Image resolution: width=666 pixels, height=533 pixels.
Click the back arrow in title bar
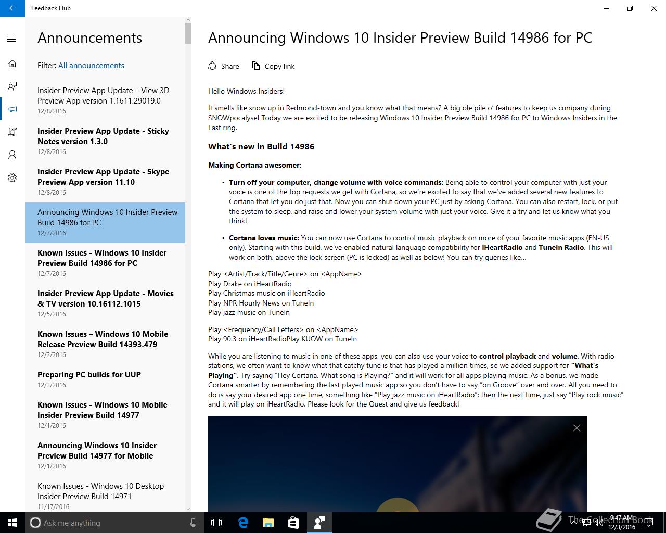(12, 8)
